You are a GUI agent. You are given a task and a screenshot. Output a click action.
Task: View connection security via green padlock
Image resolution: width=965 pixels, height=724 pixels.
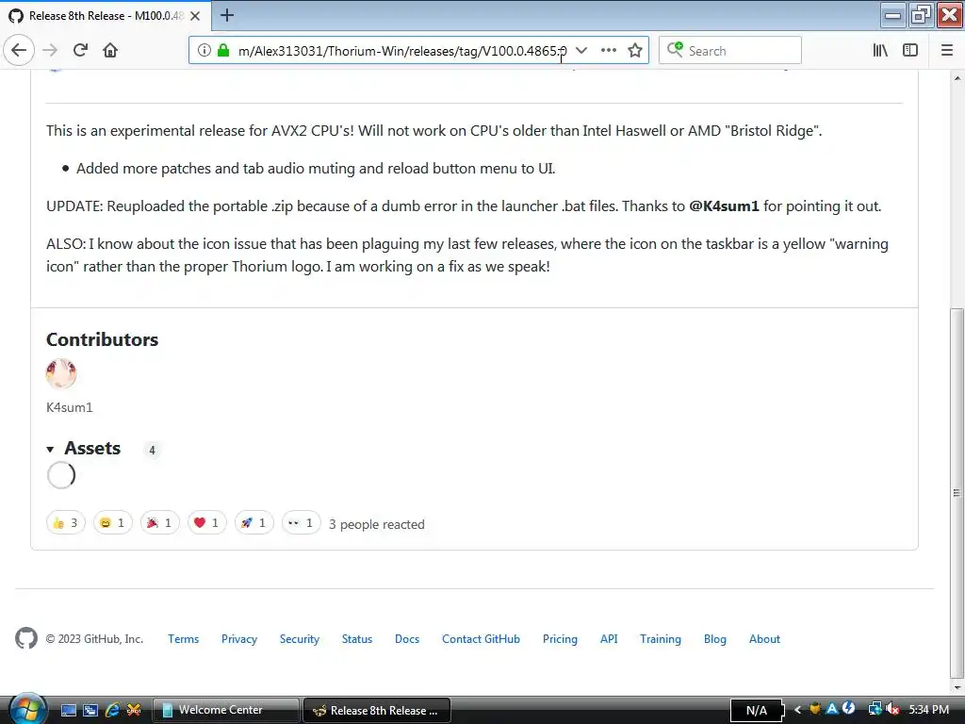point(223,51)
